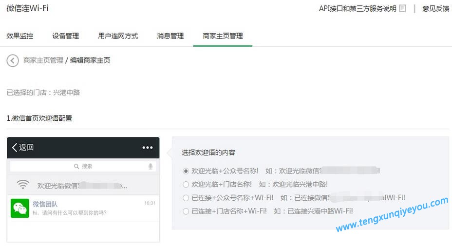
Task: Click the 编辑商家主页 breadcrumb text
Action: click(x=90, y=60)
